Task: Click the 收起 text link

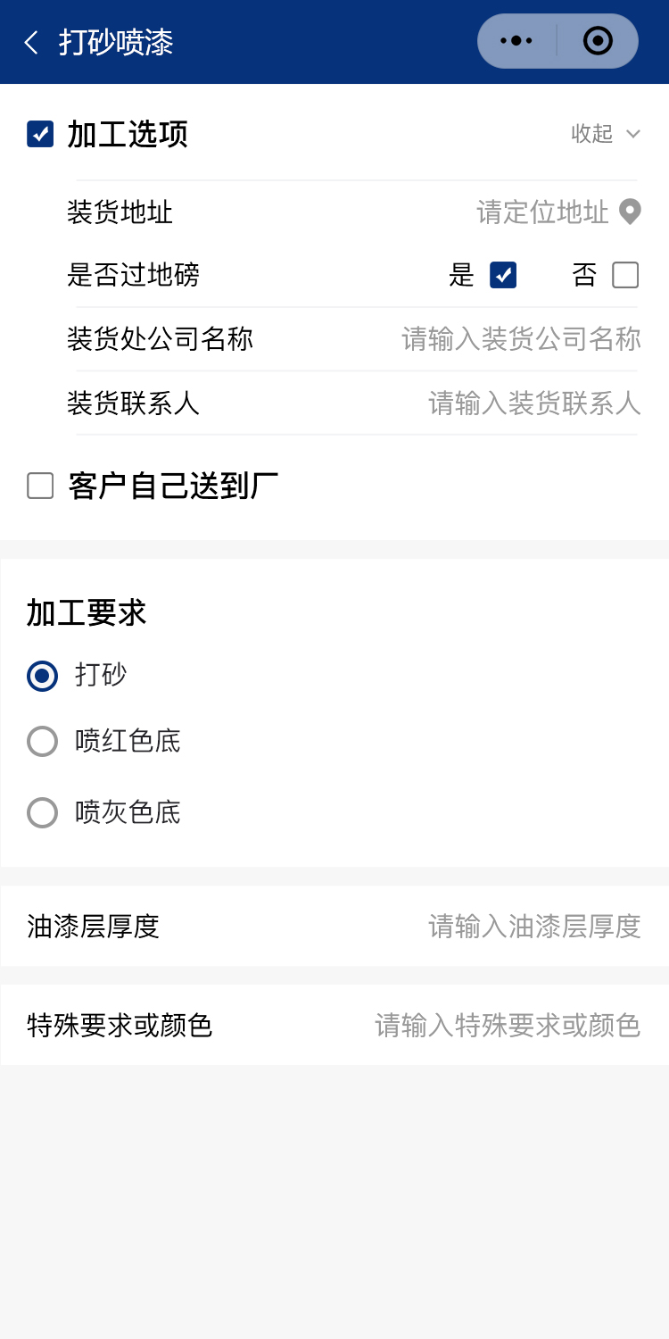Action: click(x=592, y=134)
